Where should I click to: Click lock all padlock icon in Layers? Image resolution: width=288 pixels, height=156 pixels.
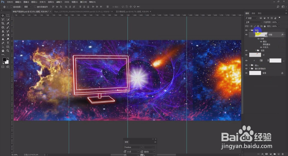[x=265, y=26]
